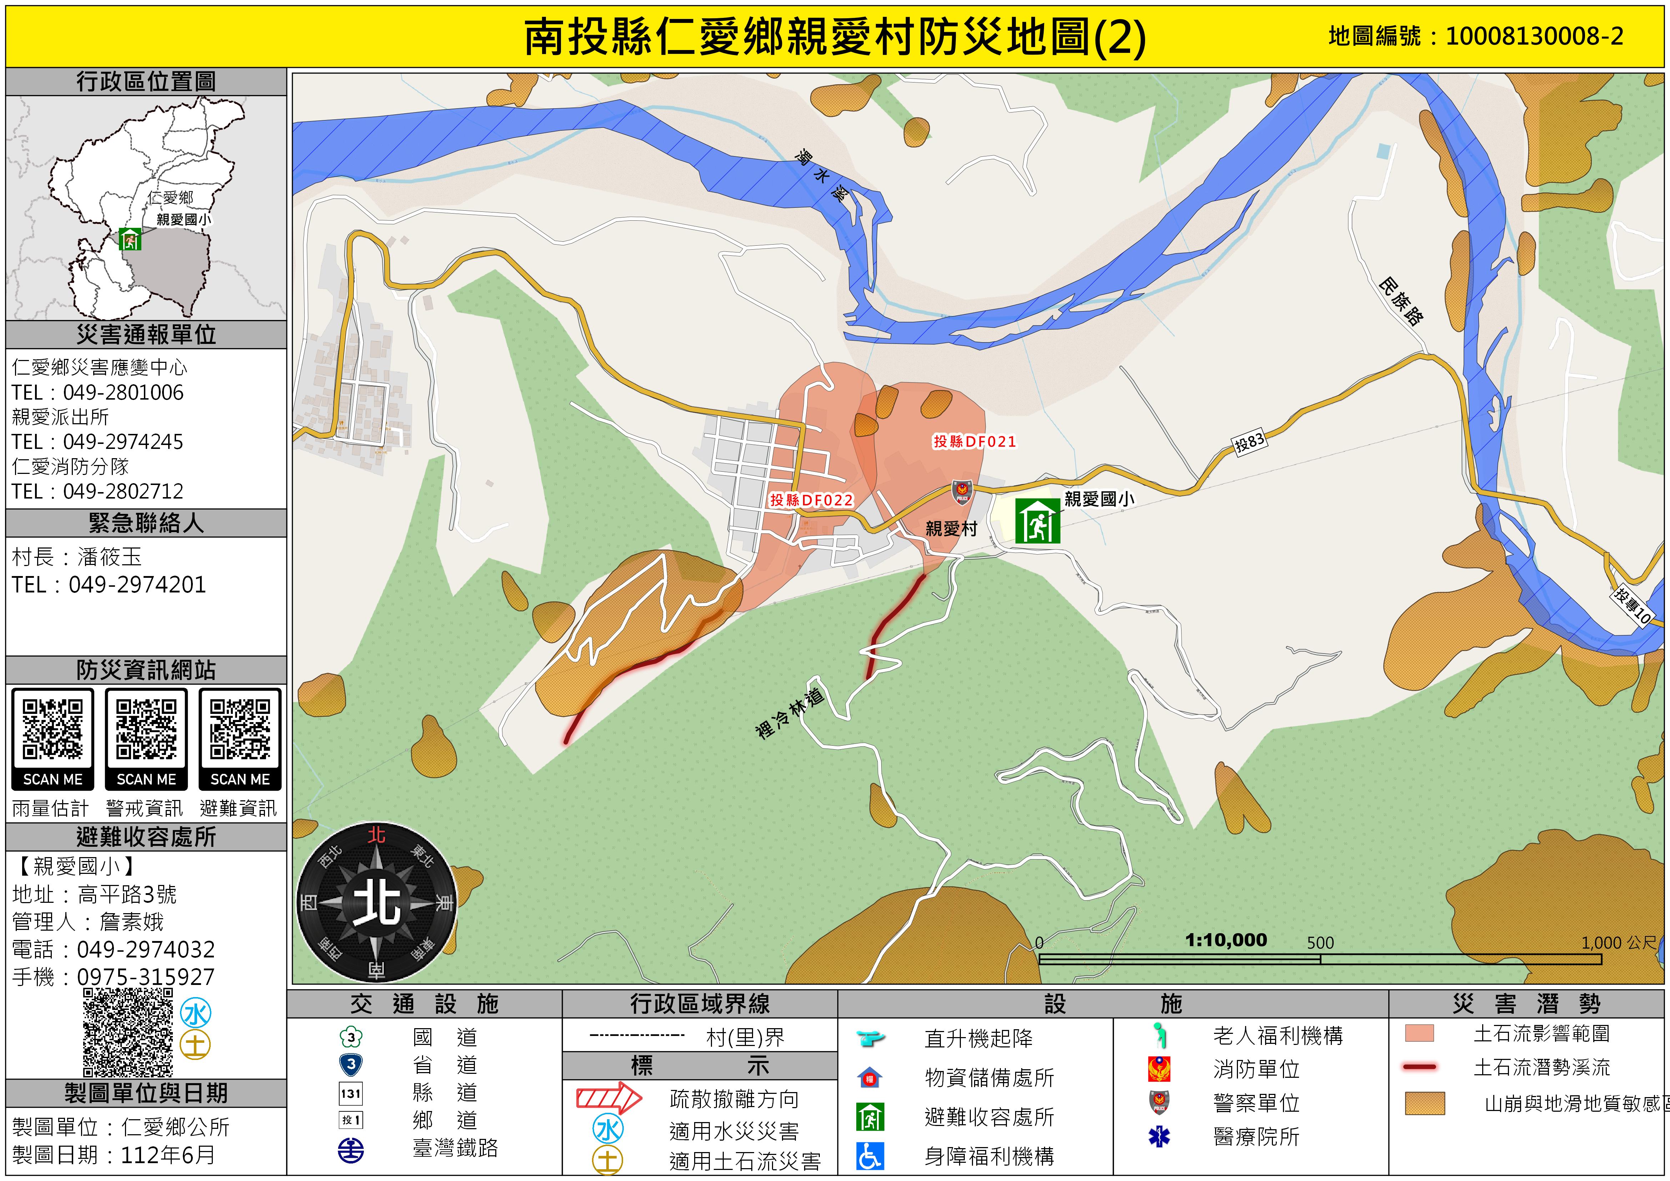Click the alert information QR code

point(146,730)
